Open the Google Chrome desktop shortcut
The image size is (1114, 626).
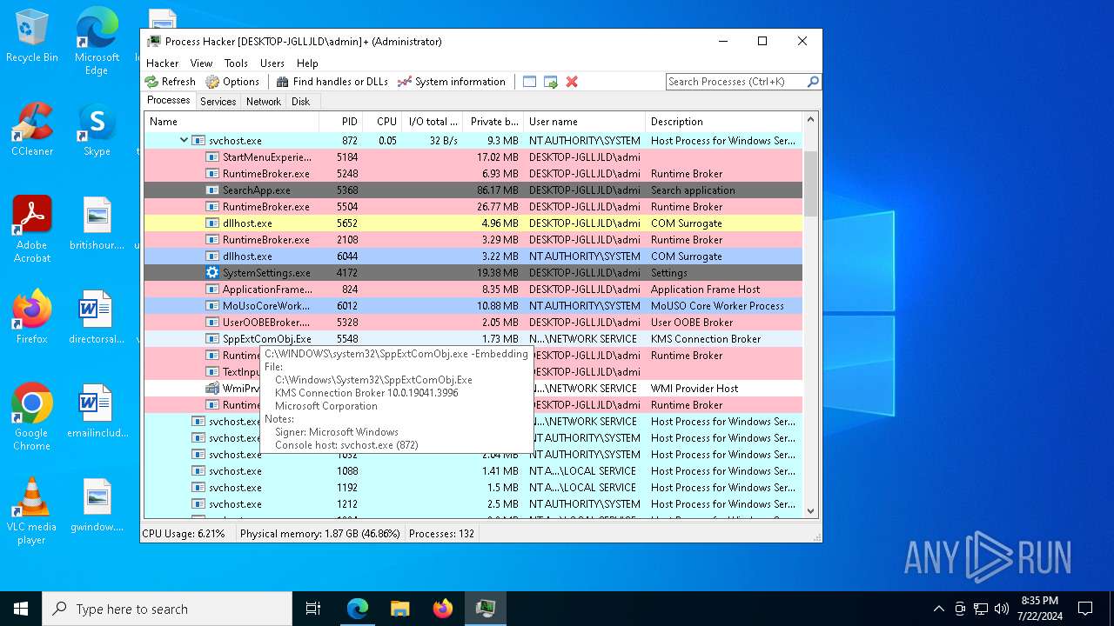(32, 417)
